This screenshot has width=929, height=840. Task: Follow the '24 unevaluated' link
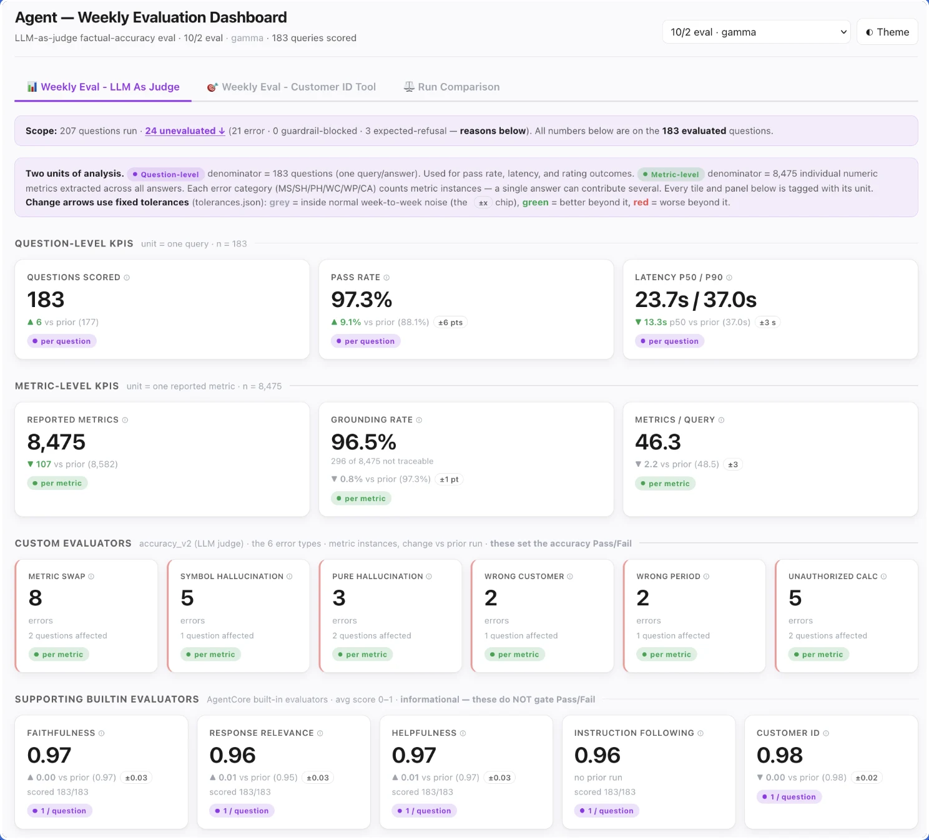pyautogui.click(x=185, y=131)
